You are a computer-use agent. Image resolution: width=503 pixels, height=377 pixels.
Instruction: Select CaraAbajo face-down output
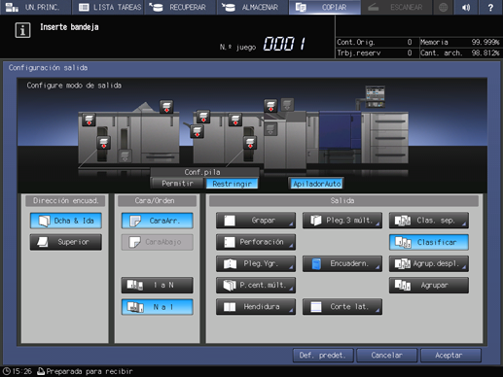point(158,242)
